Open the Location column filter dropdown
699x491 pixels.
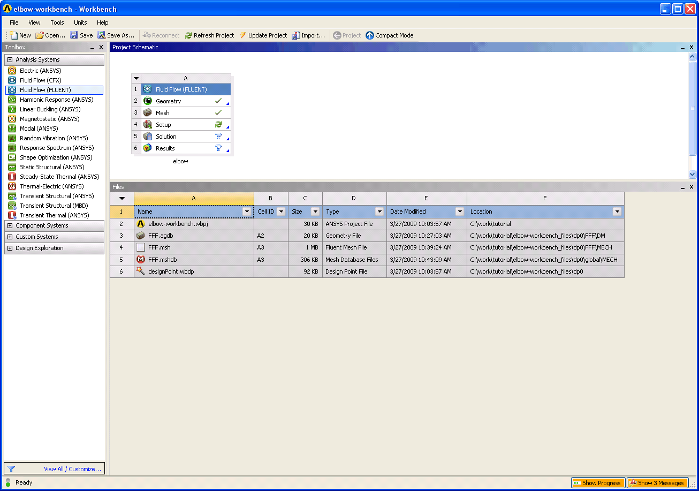pyautogui.click(x=617, y=211)
